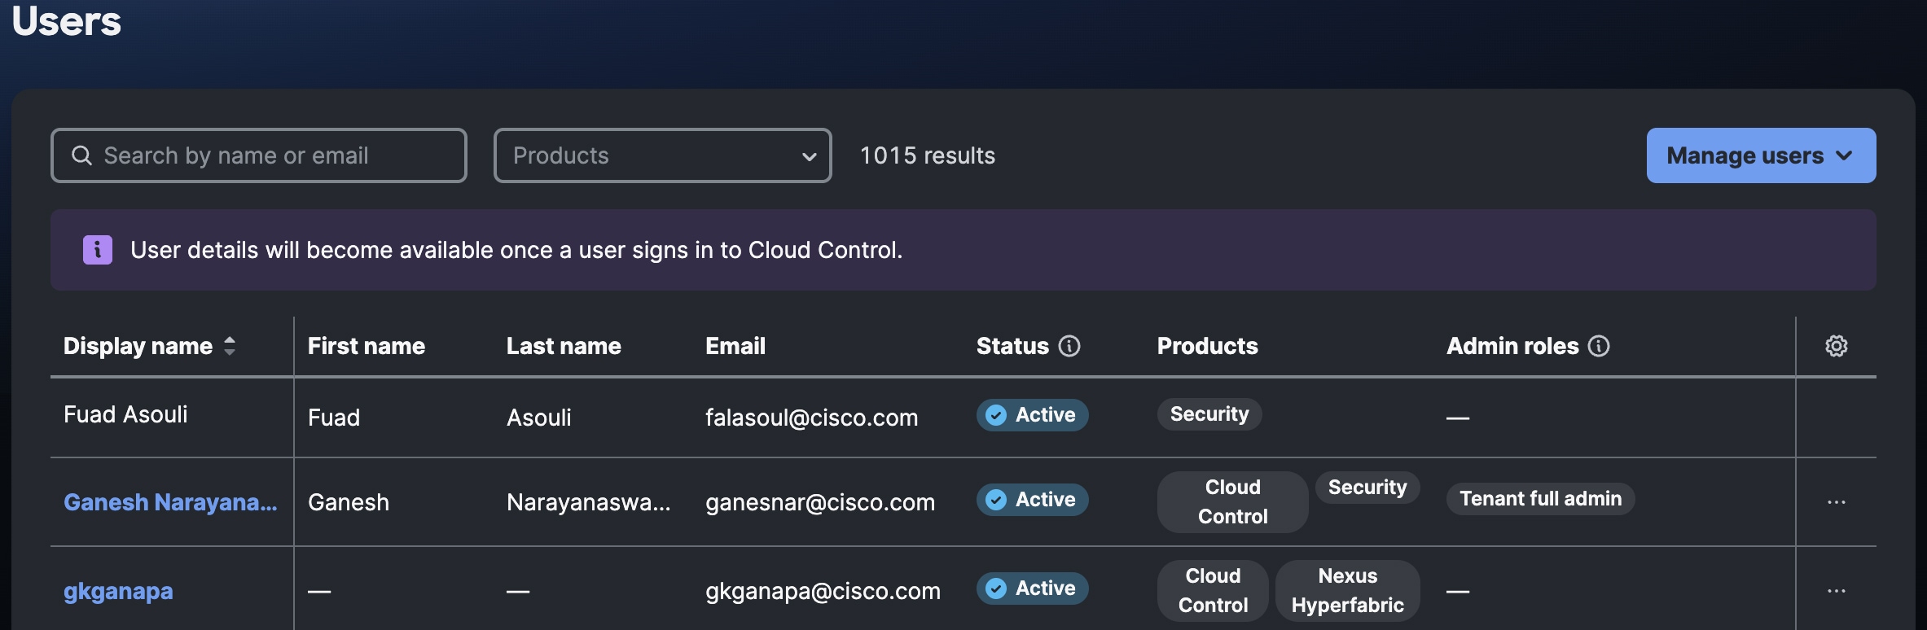Screen dimensions: 1927x630
Task: Open gkganapa user profile link
Action: tap(118, 591)
